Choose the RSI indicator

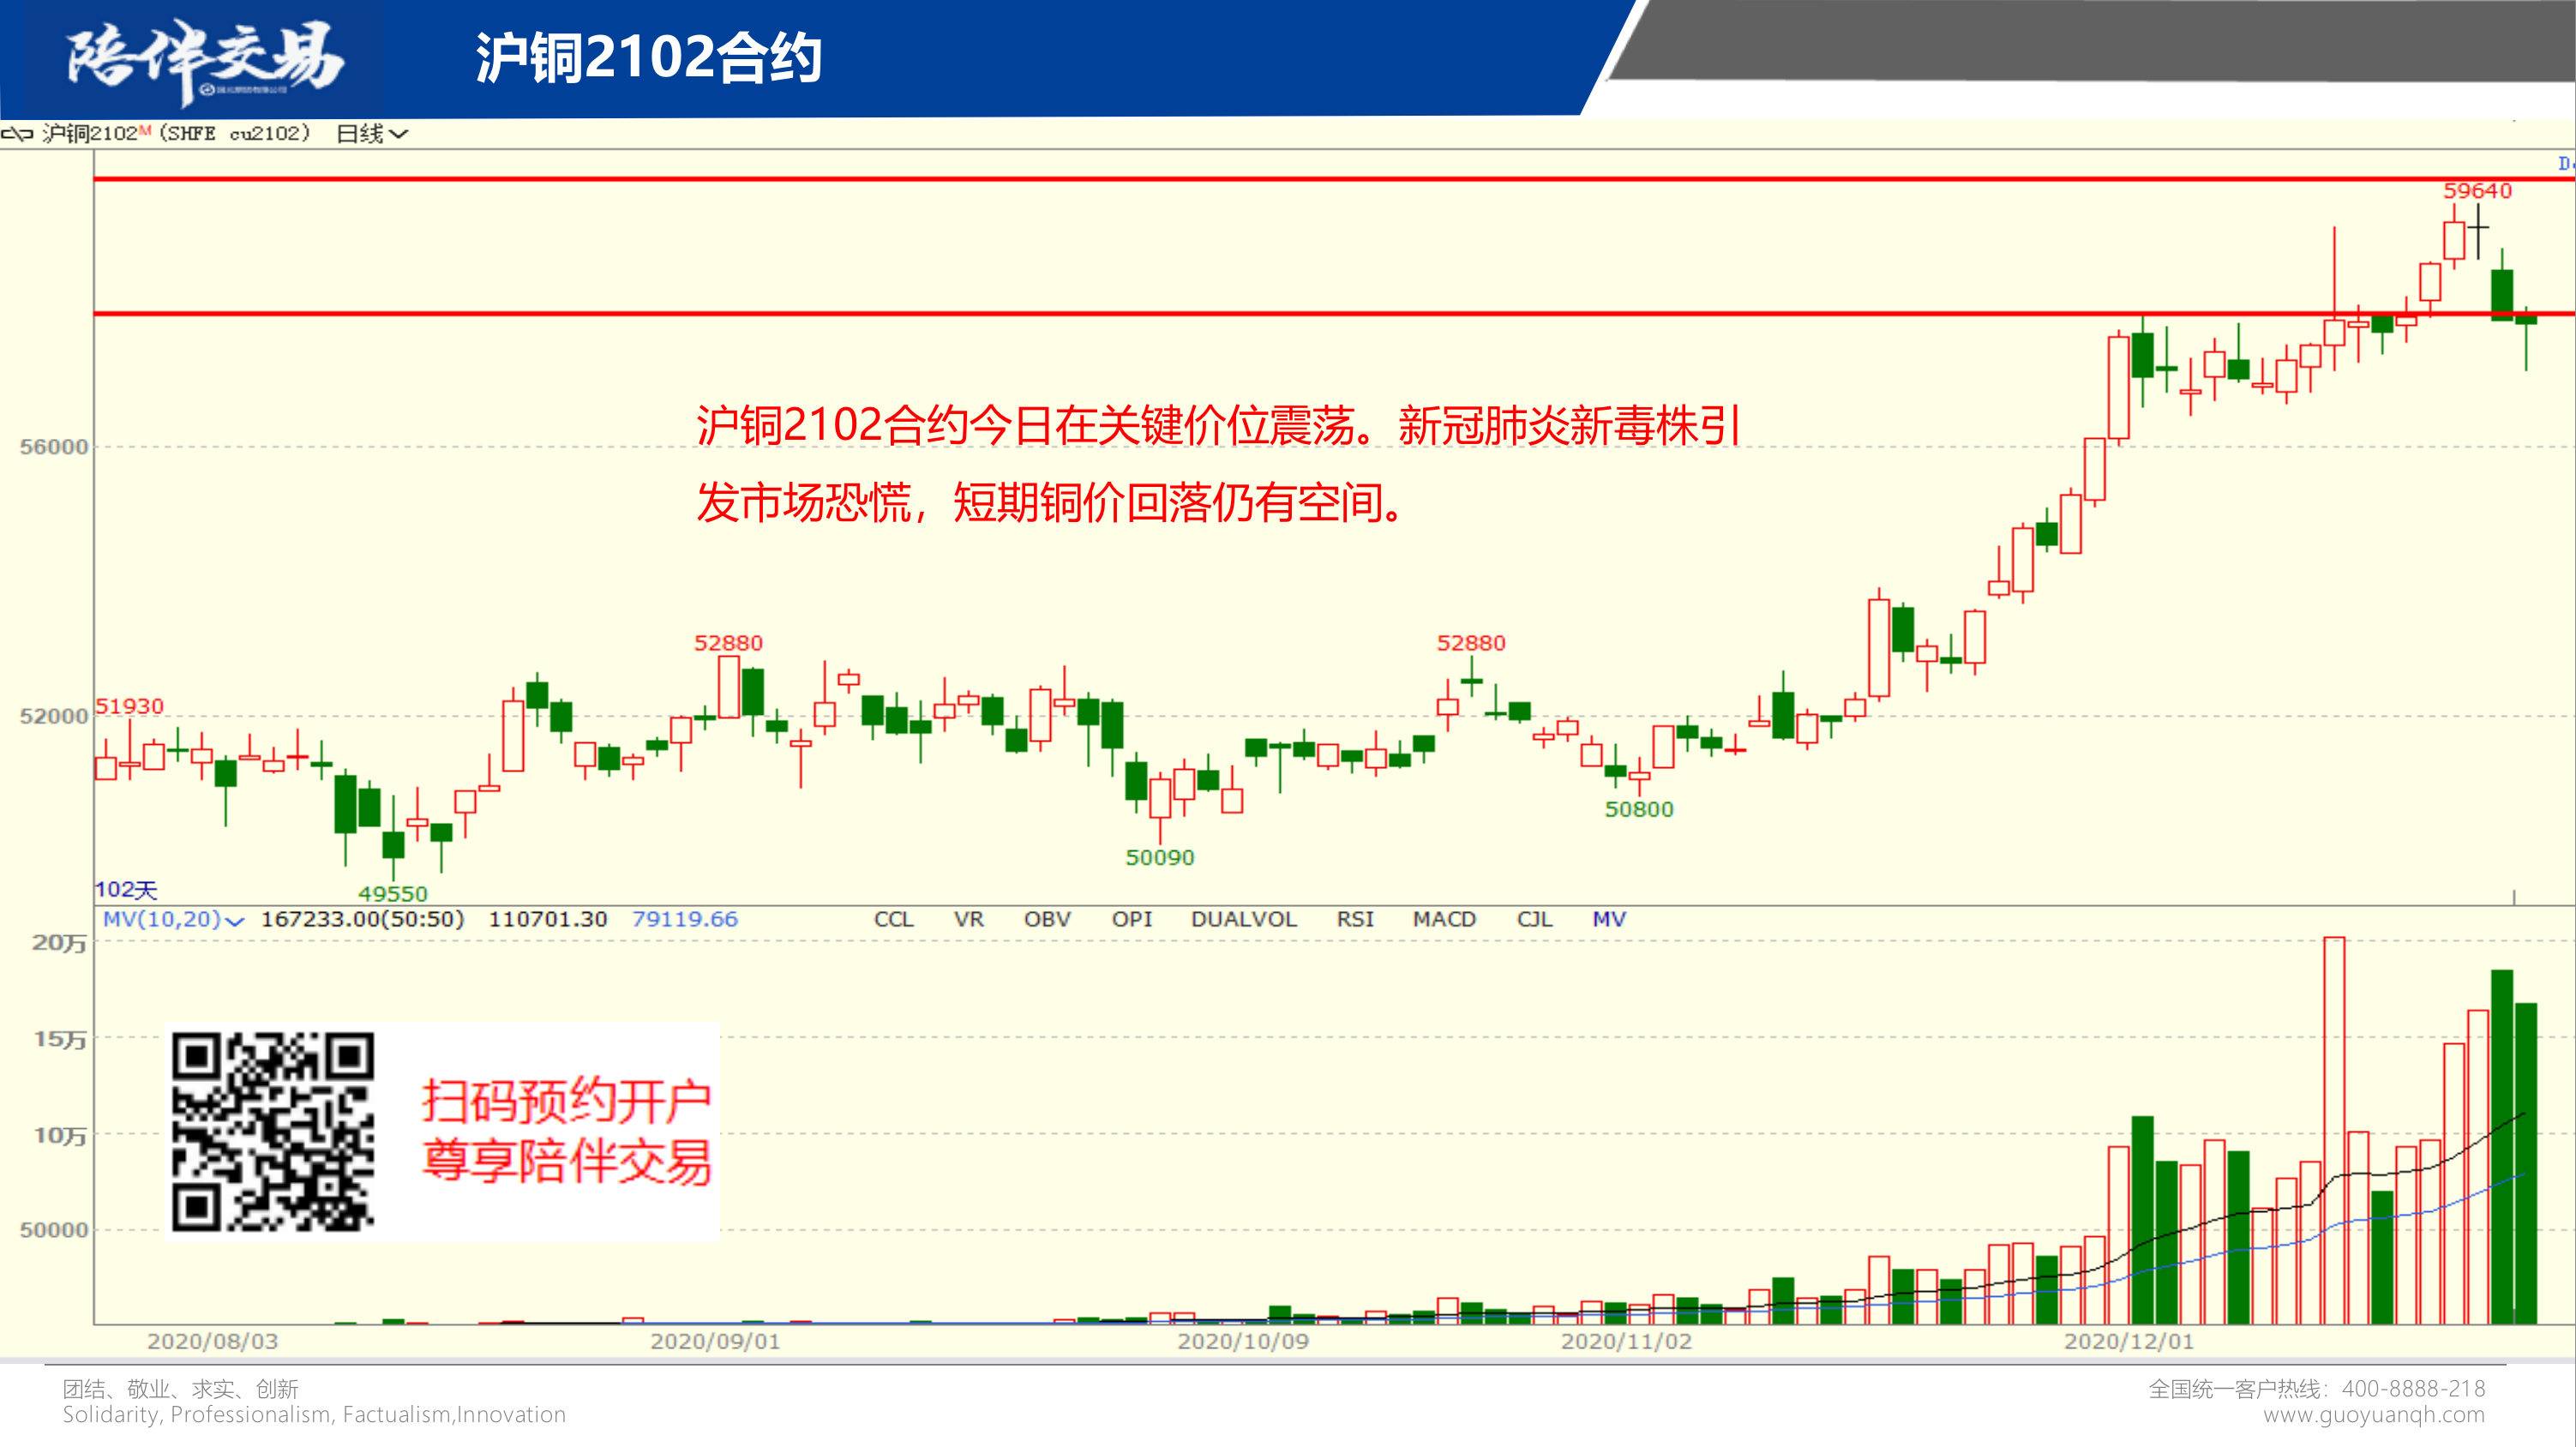coord(1355,919)
